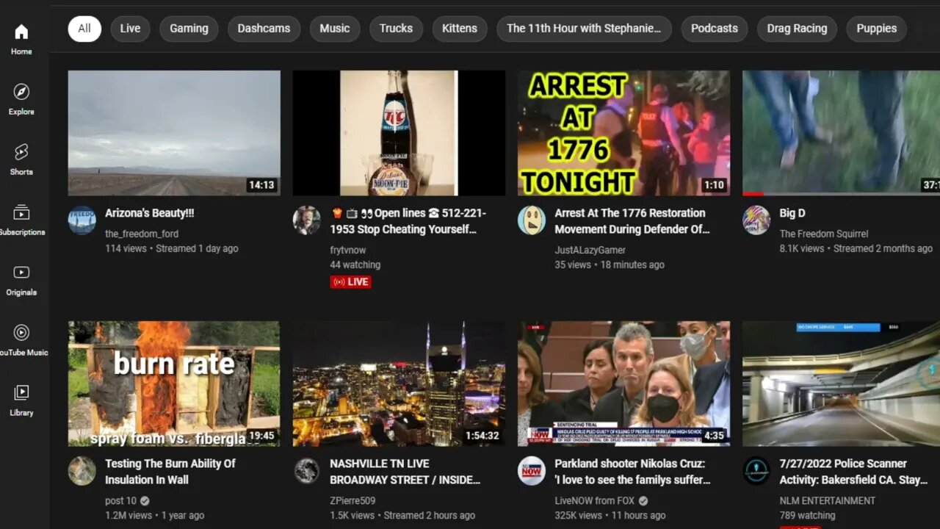Viewport: 940px width, 529px height.
Task: Click JustALazyGamer channel avatar
Action: coord(531,220)
